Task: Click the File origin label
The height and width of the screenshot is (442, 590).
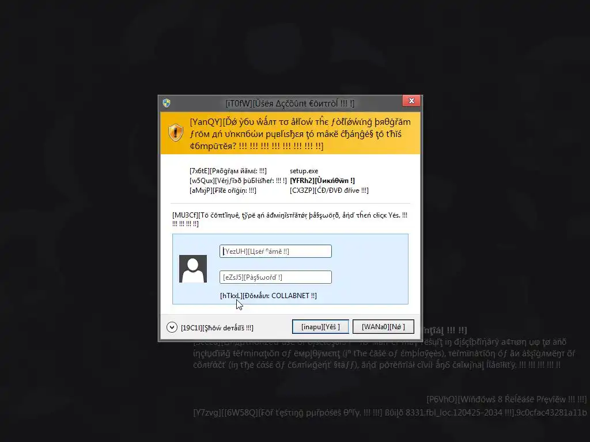Action: (x=223, y=190)
